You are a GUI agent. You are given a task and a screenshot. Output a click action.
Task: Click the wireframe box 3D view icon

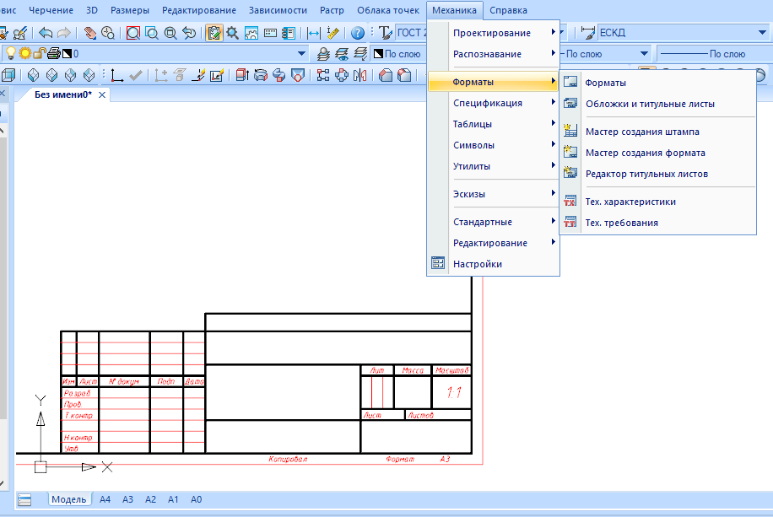click(8, 75)
